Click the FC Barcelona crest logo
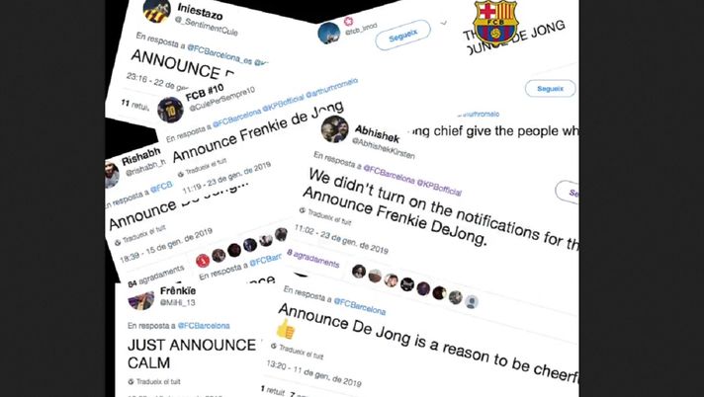 (x=495, y=24)
